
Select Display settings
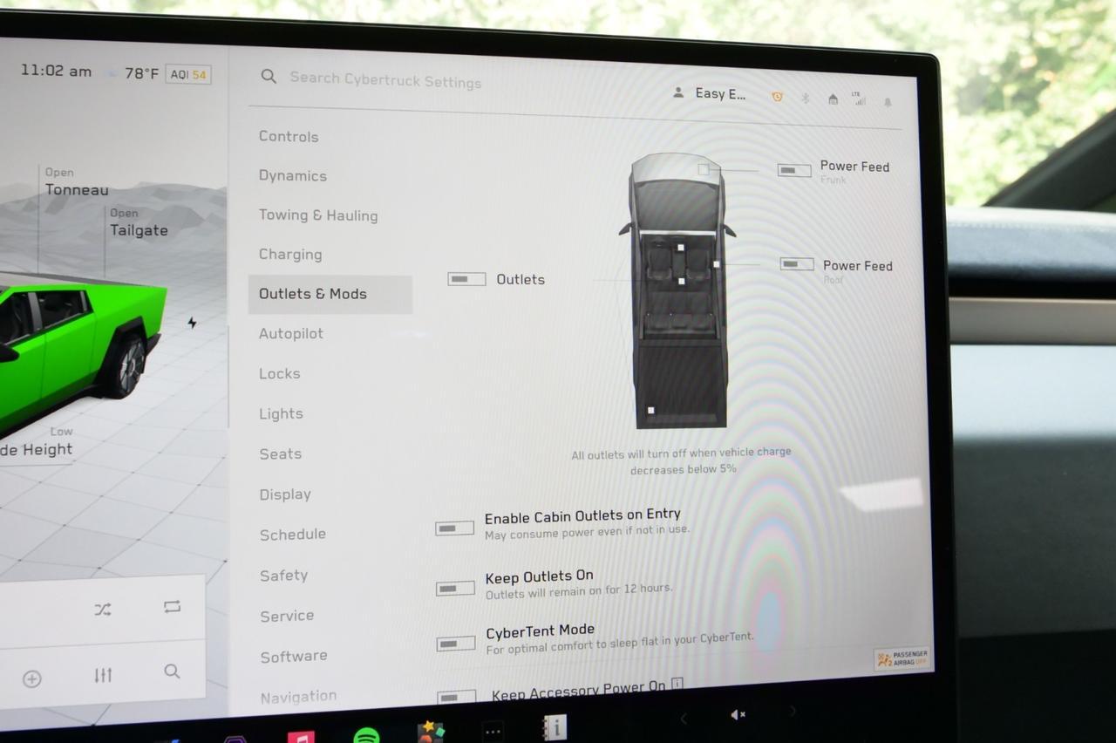tap(285, 494)
